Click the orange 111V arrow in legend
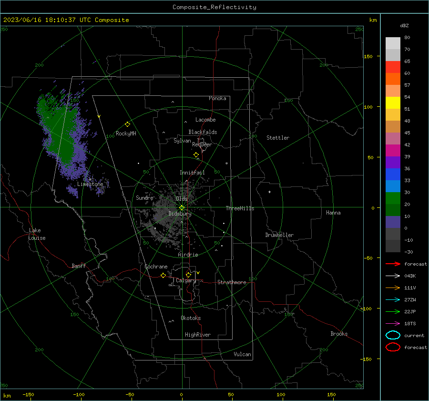Viewport: 429px width, 401px height. point(393,288)
